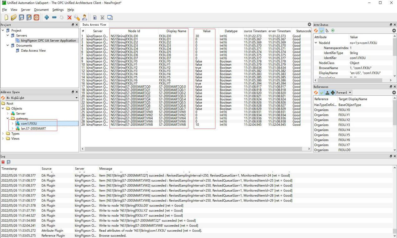The height and width of the screenshot is (238, 397).
Task: Click the hierarchy-tree icon in References toolbar
Action: pos(327,93)
